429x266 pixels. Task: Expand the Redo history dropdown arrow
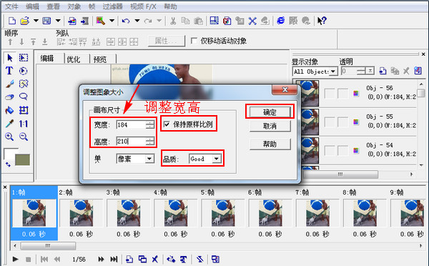point(159,21)
